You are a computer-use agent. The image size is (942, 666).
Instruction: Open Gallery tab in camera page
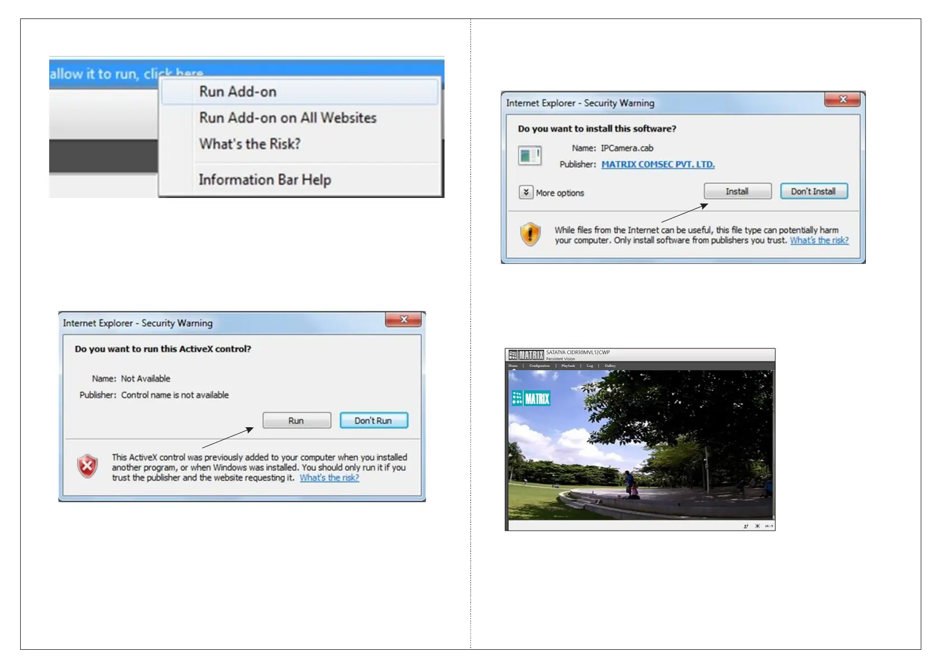[x=610, y=366]
